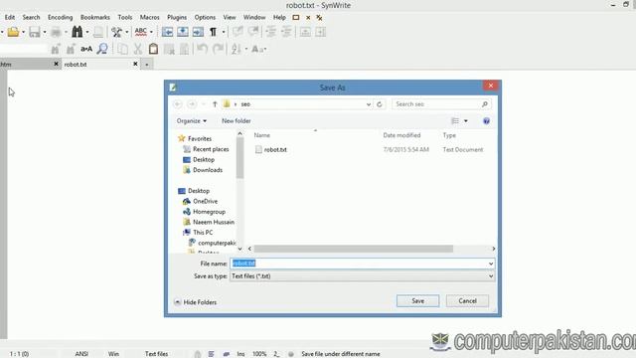
Task: Click the navigation pane vertical scrollbar
Action: 239,158
